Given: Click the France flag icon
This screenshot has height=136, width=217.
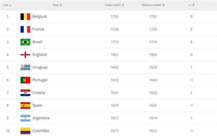Looking at the screenshot, I should tap(25, 29).
